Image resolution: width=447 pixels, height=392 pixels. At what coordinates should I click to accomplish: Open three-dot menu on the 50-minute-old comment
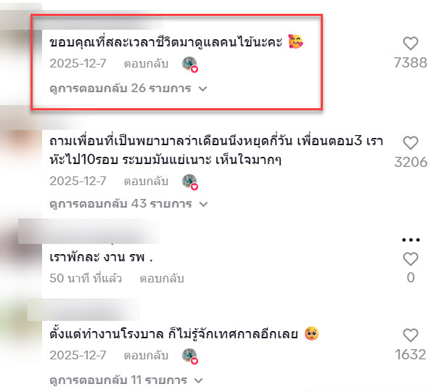[x=411, y=240]
